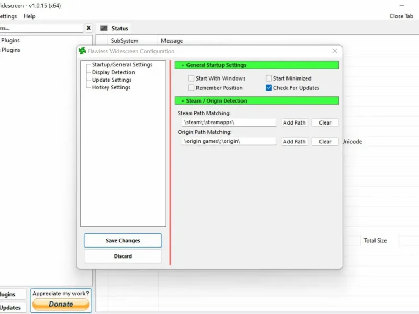Click the plugin search field in main window
Viewport: 419px width, 314px height.
point(41,28)
